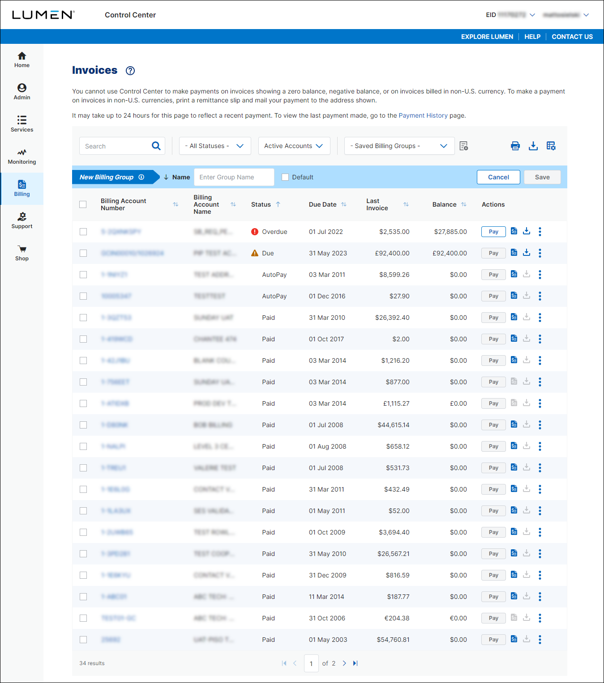Sort by Billing Account Number arrows

(176, 204)
